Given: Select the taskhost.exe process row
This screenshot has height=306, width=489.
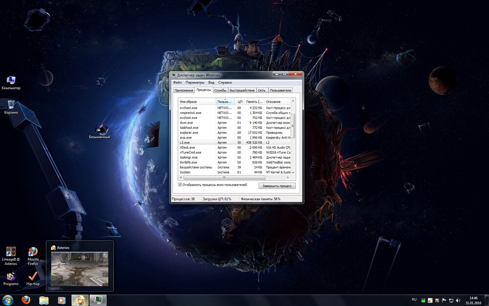Looking at the screenshot, I should pos(235,128).
